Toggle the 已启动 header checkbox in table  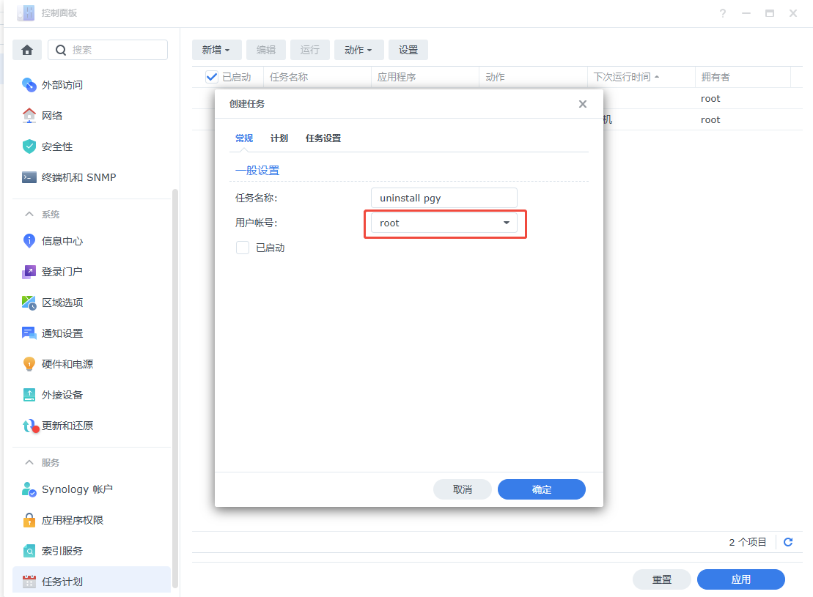point(212,77)
